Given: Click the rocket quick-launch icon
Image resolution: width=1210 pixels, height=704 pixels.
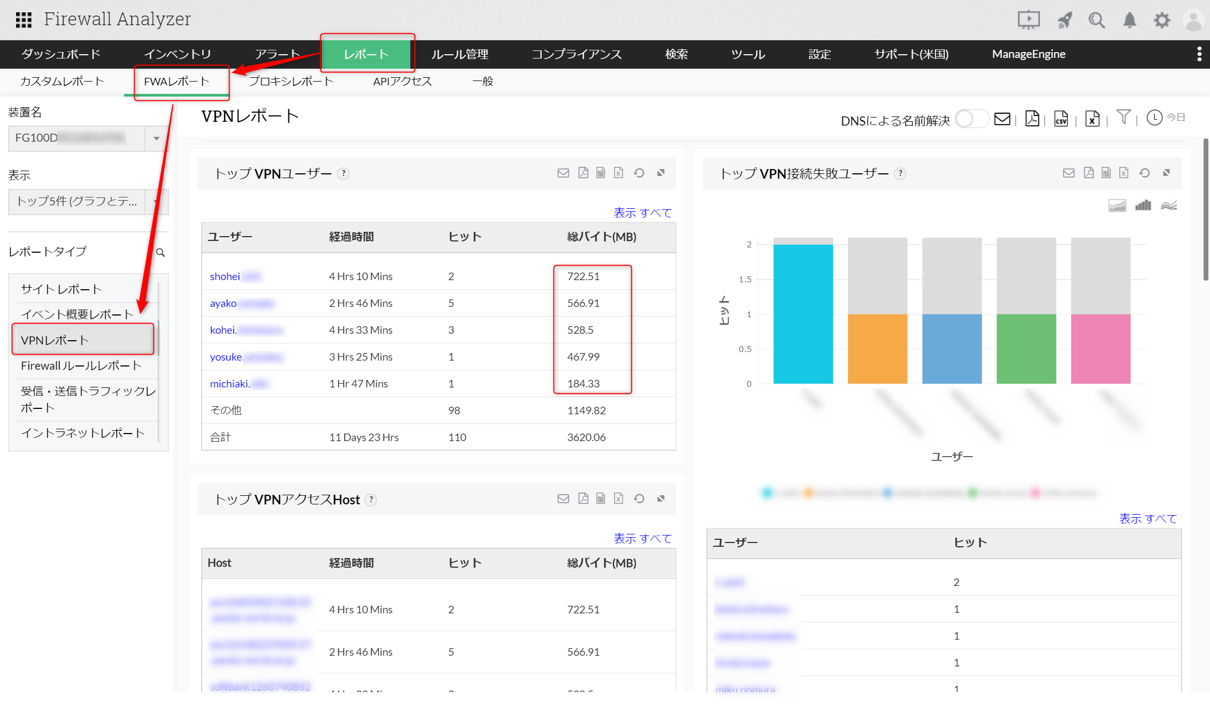Looking at the screenshot, I should [1065, 20].
